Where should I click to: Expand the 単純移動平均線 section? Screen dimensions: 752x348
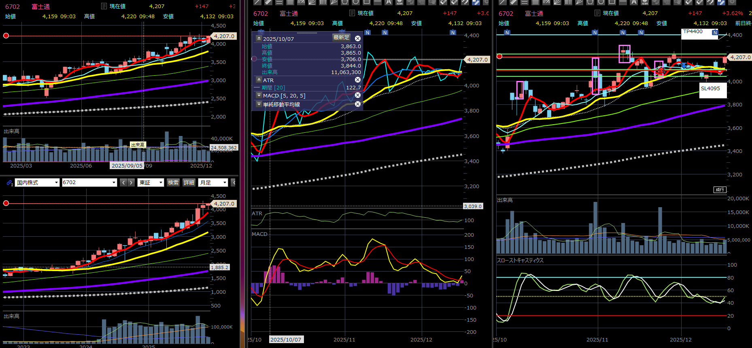click(x=259, y=104)
